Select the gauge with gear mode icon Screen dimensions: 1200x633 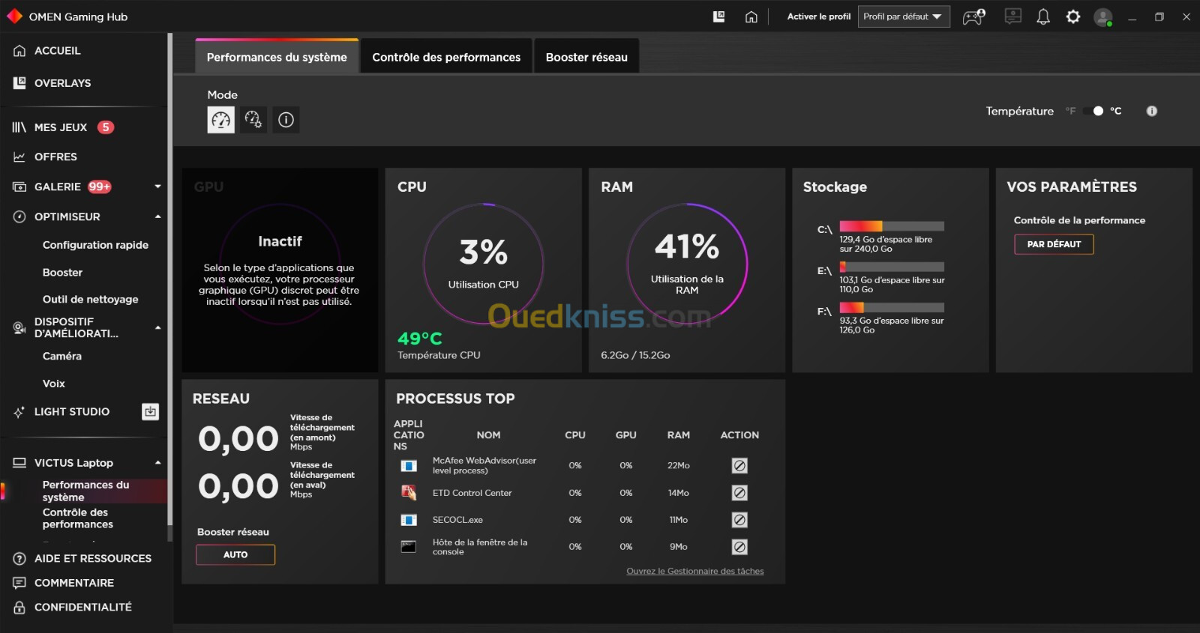(253, 120)
